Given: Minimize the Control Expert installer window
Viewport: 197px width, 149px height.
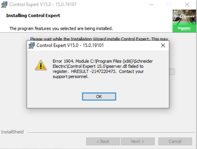Looking at the screenshot, I should coord(151,5).
